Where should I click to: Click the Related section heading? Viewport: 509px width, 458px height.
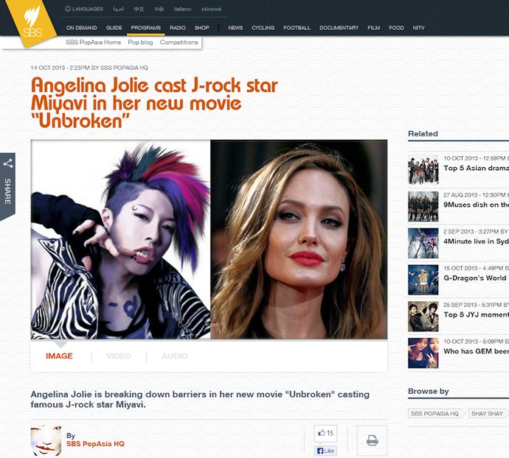[423, 133]
